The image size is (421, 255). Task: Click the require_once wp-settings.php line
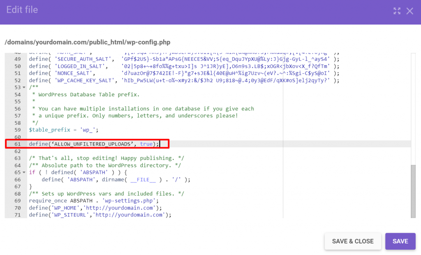pos(94,201)
